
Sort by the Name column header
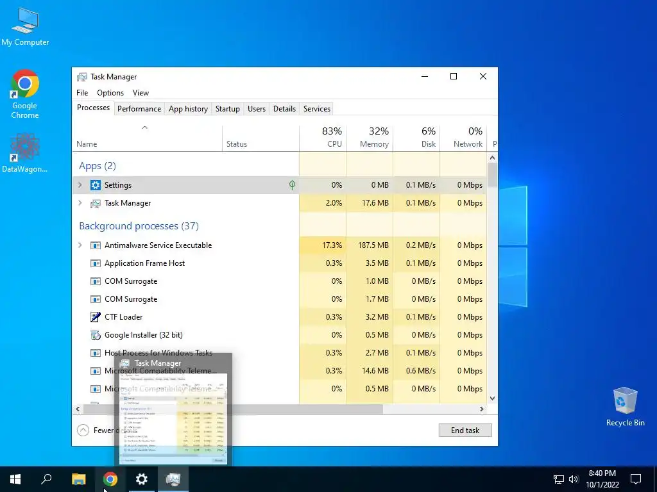147,138
